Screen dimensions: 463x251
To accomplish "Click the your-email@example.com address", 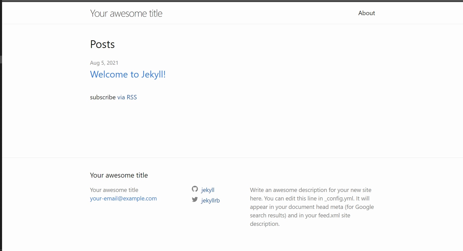I will [123, 198].
